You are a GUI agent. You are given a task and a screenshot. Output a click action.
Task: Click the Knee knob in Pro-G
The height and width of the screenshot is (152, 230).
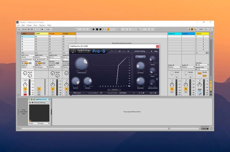point(152,71)
